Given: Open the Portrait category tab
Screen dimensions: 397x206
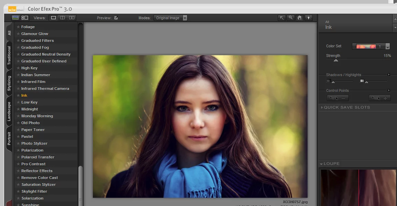Looking at the screenshot, I should [9, 138].
